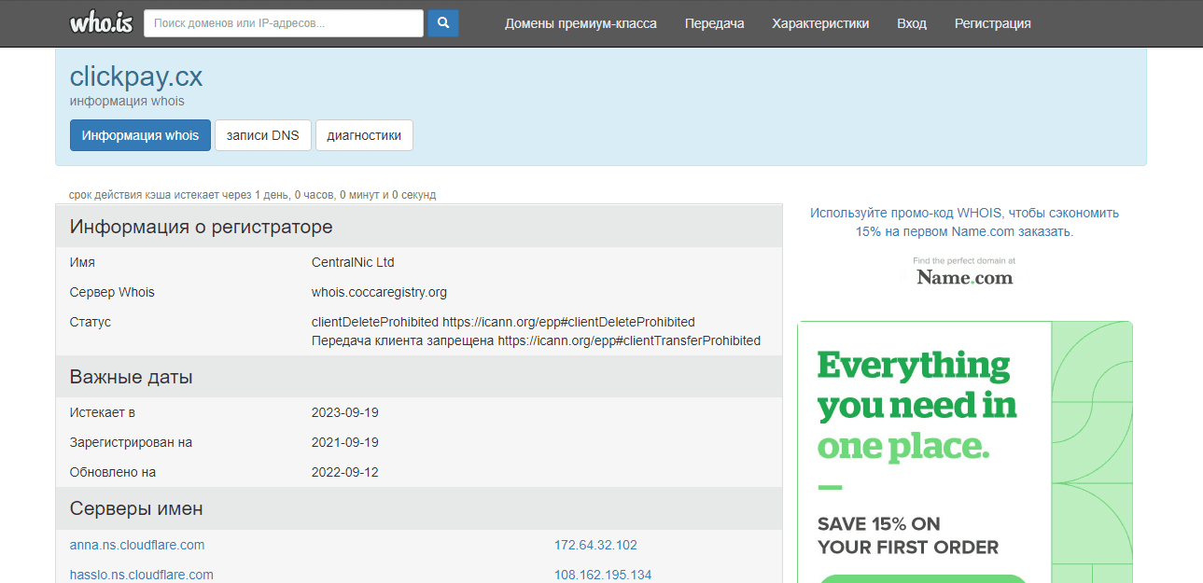Image resolution: width=1203 pixels, height=583 pixels.
Task: Click the Вход login link
Action: point(911,23)
